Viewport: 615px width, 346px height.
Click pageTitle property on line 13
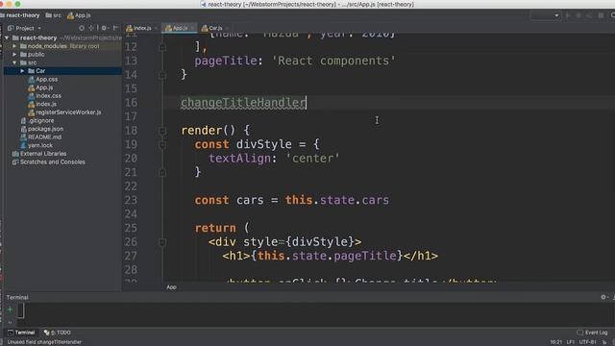tap(226, 61)
